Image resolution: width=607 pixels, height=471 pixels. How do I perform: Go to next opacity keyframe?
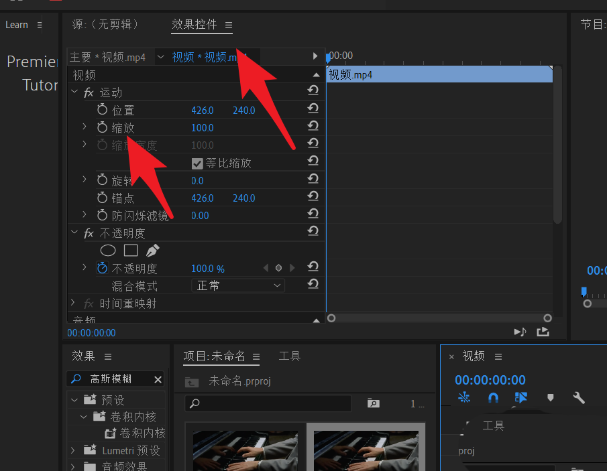click(292, 268)
